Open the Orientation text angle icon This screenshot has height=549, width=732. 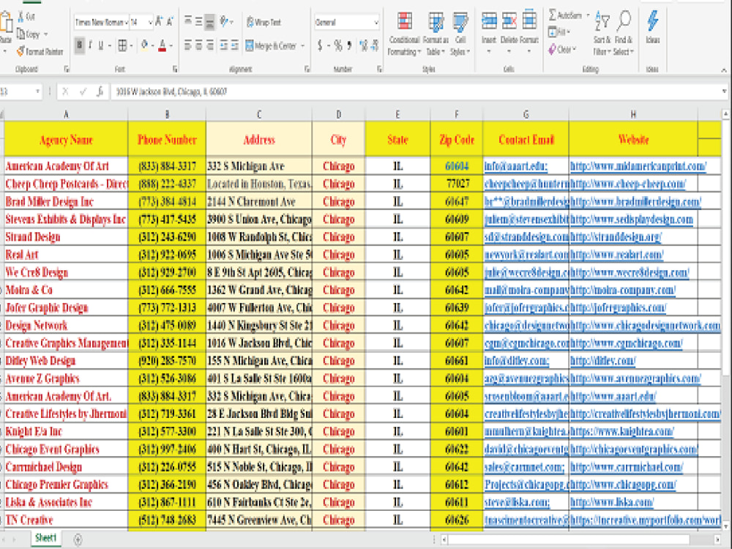pos(225,21)
